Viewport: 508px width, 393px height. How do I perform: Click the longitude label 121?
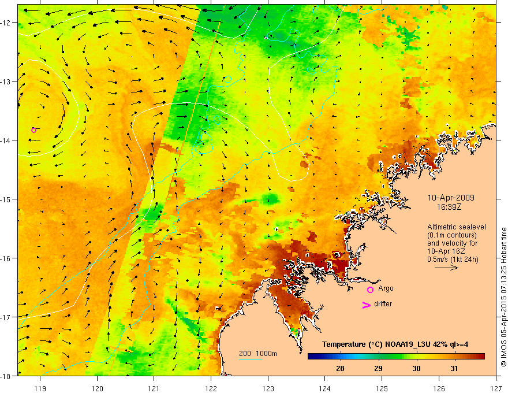point(154,388)
